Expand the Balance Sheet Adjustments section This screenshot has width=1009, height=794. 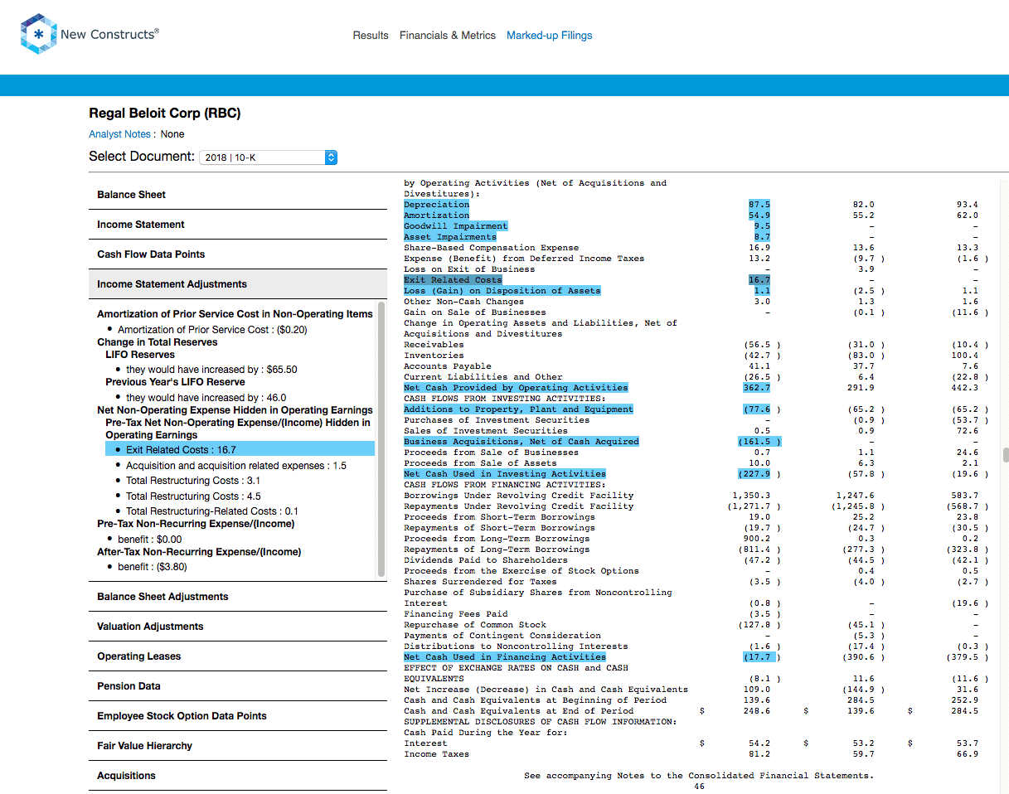pyautogui.click(x=238, y=597)
